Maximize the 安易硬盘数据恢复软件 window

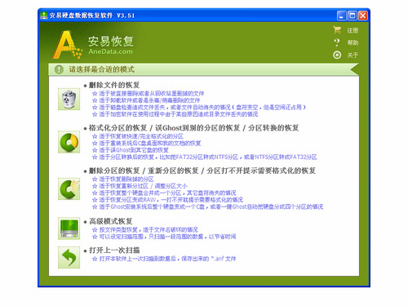pyautogui.click(x=353, y=16)
